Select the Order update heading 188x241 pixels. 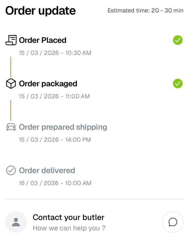40,11
